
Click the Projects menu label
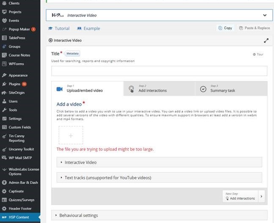(x=15, y=12)
